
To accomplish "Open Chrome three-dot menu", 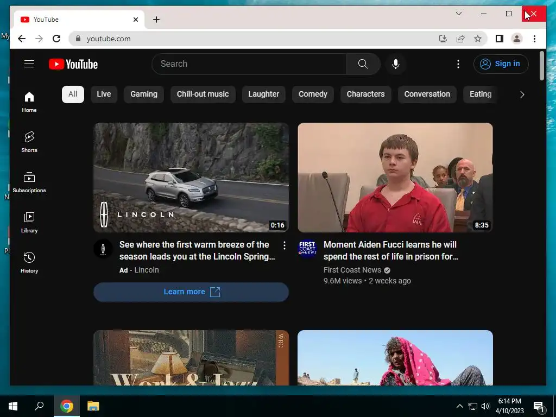I will pyautogui.click(x=534, y=39).
